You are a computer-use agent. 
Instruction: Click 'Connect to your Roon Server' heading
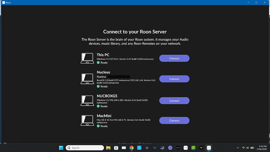[x=135, y=32]
